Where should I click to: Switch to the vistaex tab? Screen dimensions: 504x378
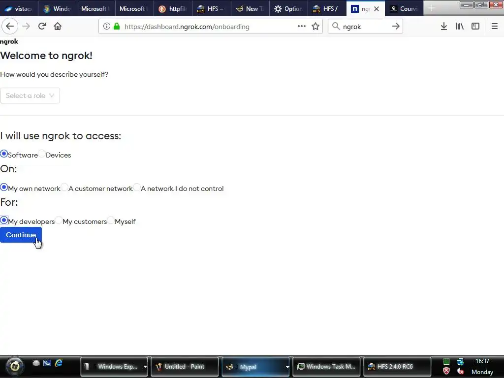tap(19, 9)
